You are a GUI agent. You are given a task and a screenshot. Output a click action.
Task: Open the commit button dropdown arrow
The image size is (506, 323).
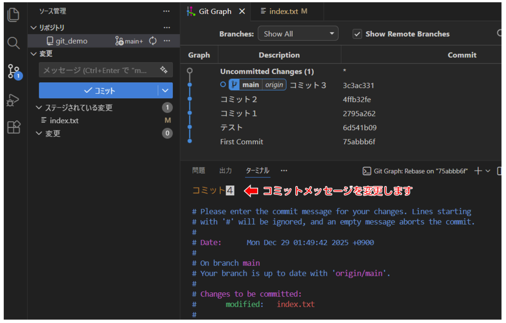click(165, 91)
